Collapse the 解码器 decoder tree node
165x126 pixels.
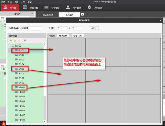pos(10,46)
